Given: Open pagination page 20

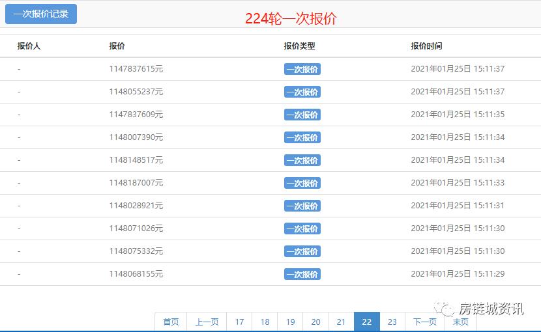Looking at the screenshot, I should click(315, 322).
